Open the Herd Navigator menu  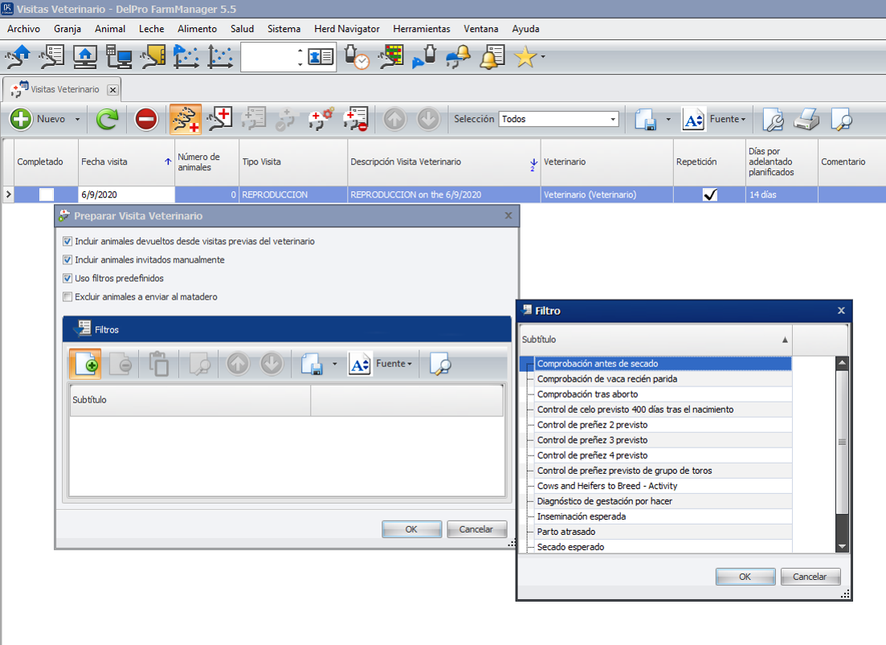(346, 29)
